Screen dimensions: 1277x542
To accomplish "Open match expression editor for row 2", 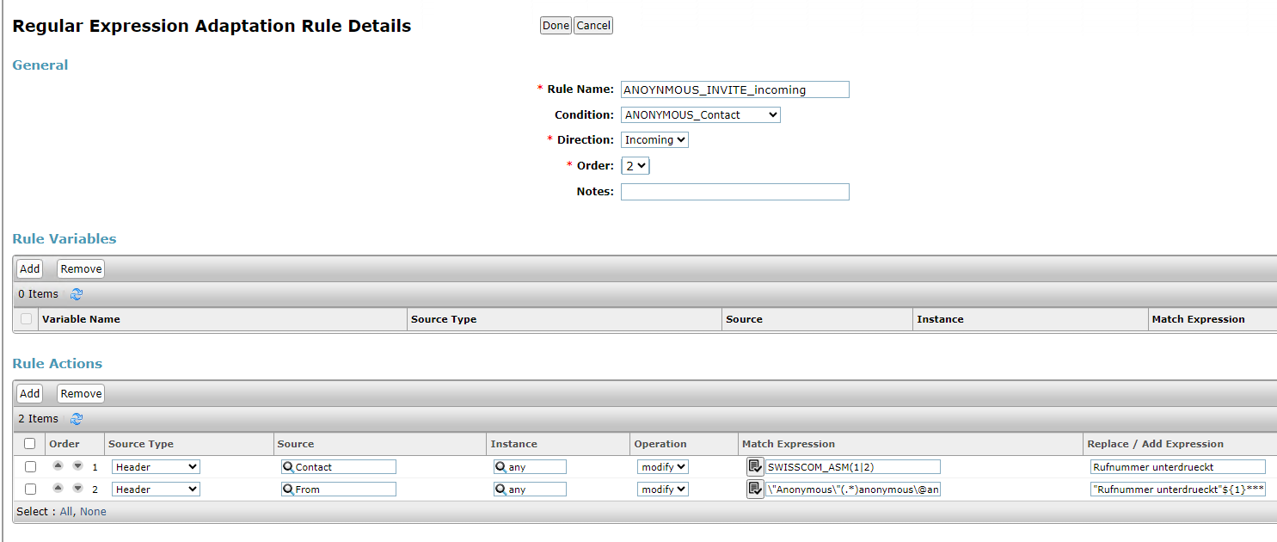I will coord(755,489).
